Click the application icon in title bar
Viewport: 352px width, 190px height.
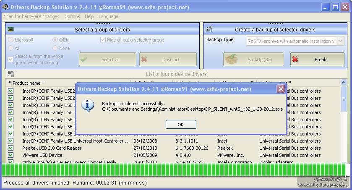pos(5,7)
